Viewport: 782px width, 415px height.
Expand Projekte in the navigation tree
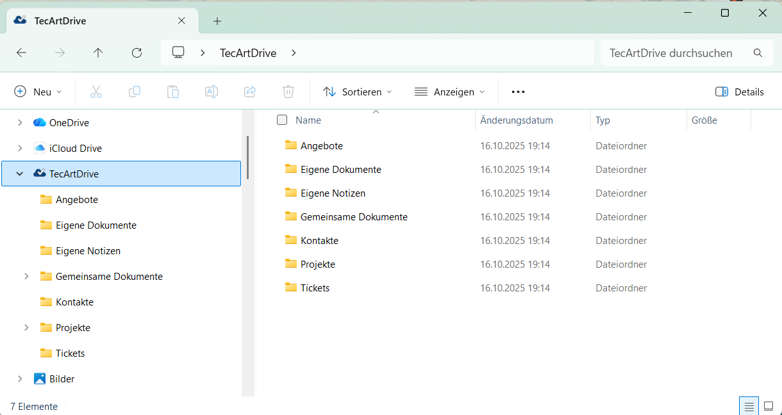pos(26,327)
